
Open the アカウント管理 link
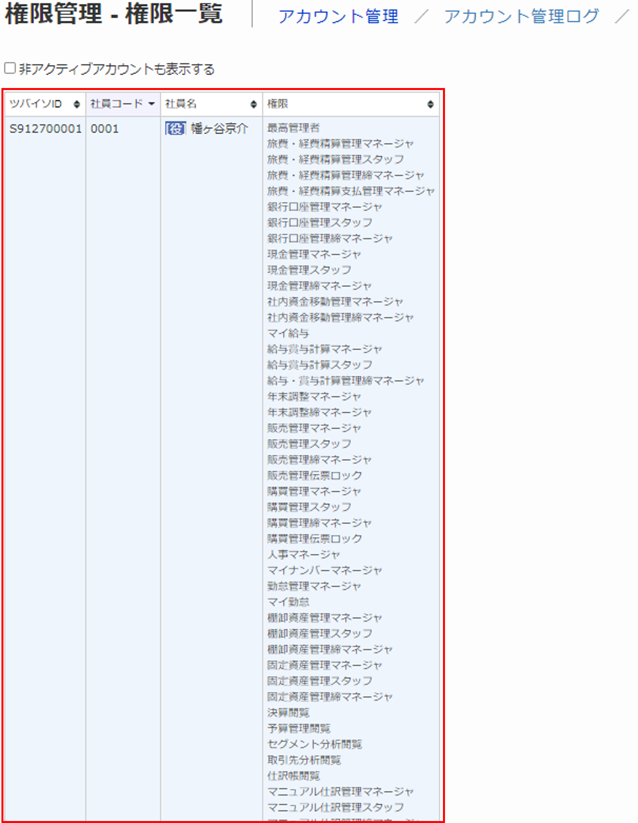(338, 16)
